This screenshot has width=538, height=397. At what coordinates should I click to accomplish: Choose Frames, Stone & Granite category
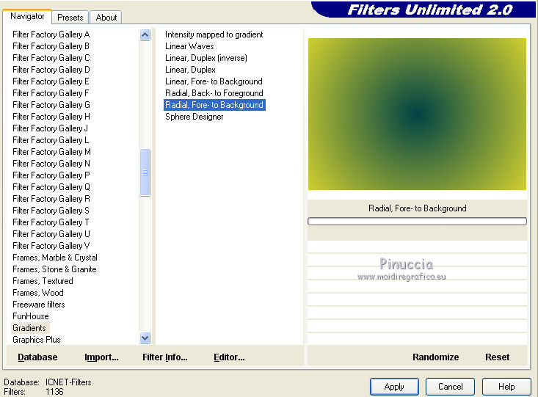pyautogui.click(x=54, y=269)
